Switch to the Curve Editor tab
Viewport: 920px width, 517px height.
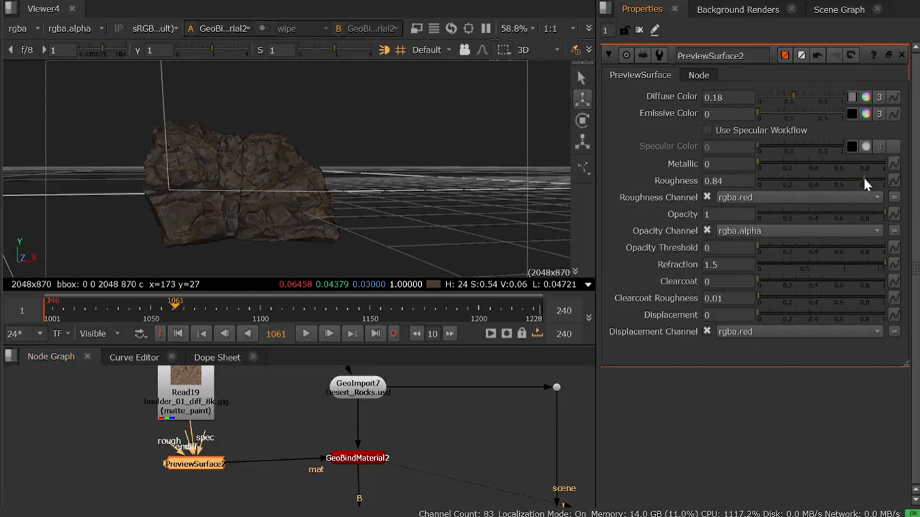(x=134, y=357)
